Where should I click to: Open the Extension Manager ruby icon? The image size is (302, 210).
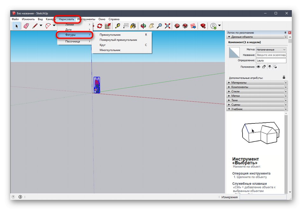(203, 26)
